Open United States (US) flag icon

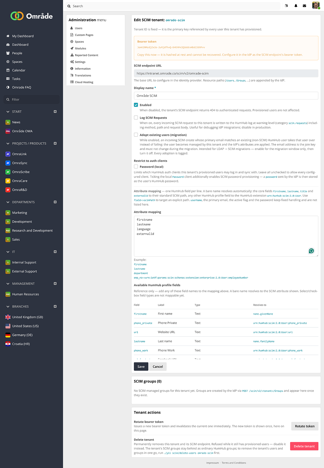[x=8, y=326]
